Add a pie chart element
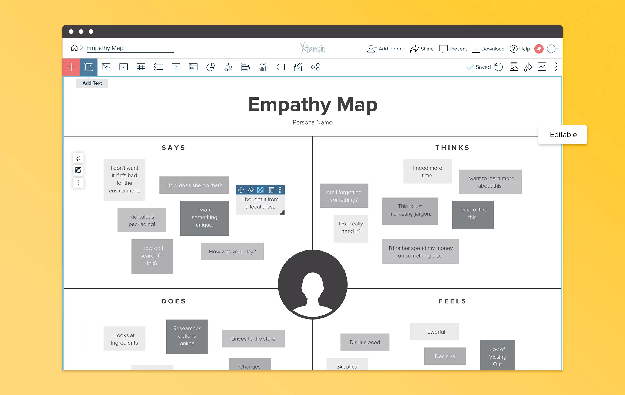The image size is (625, 395). (x=211, y=67)
